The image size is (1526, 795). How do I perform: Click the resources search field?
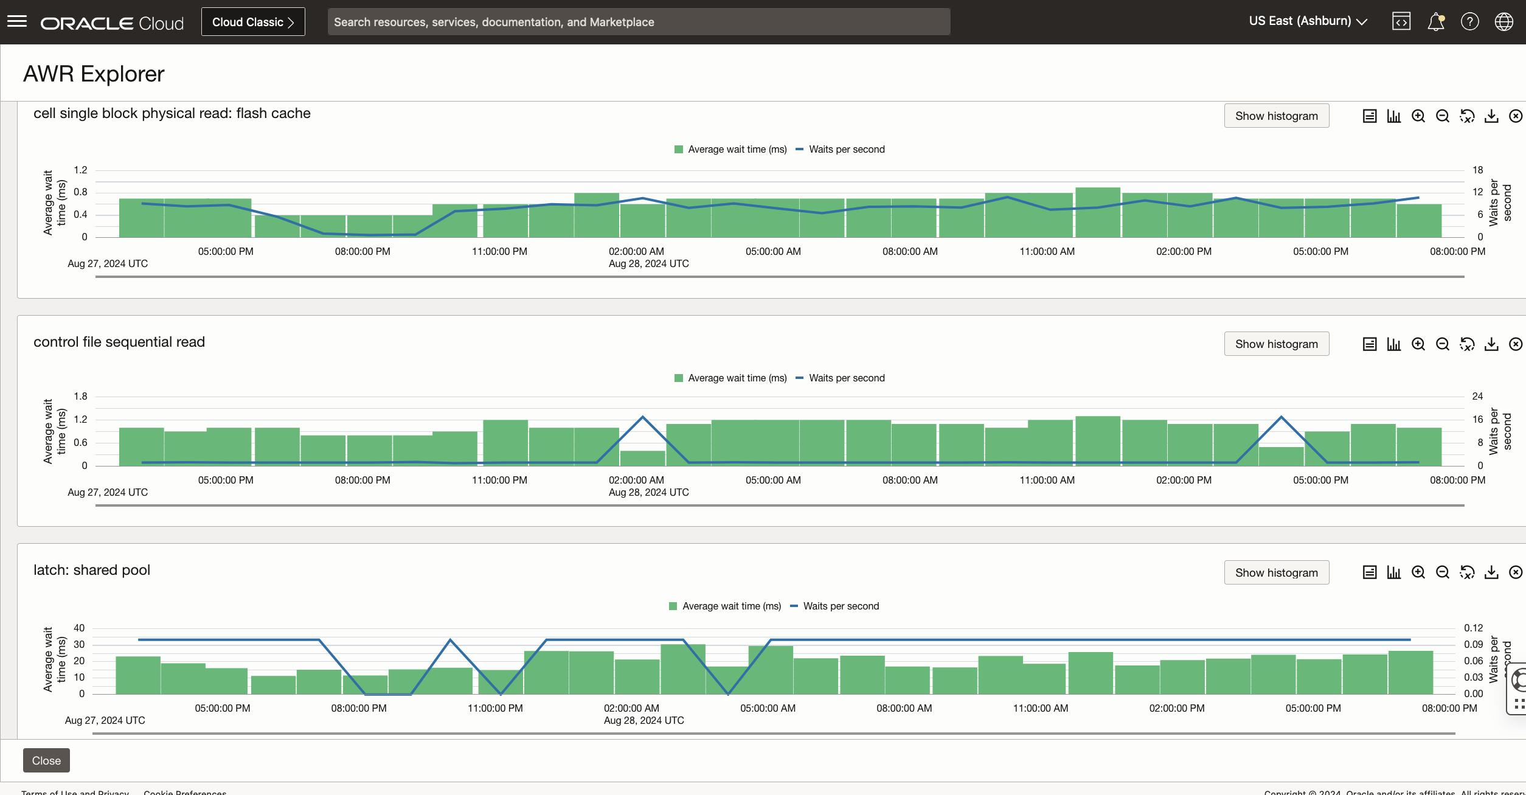point(639,21)
